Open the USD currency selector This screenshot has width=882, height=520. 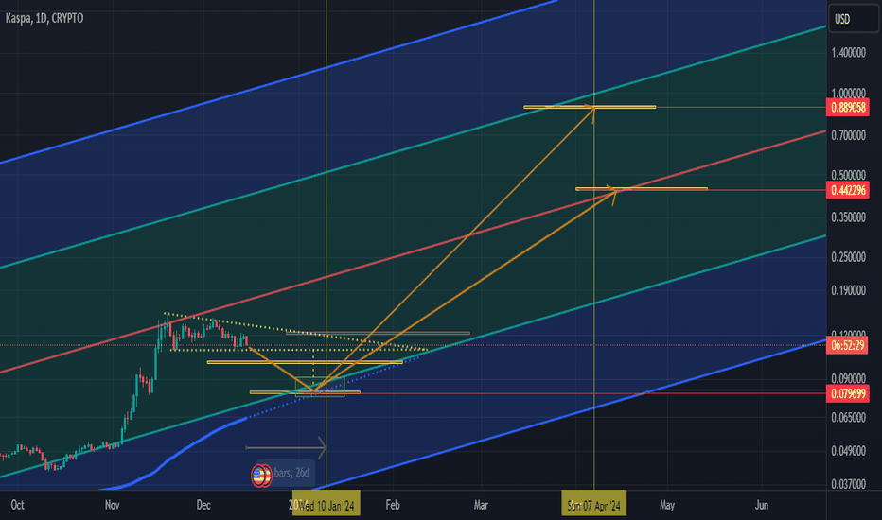coord(853,19)
